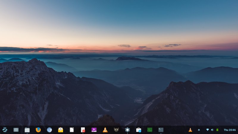Launch Chromium browser from the panel
The height and width of the screenshot is (134, 238).
[49, 130]
